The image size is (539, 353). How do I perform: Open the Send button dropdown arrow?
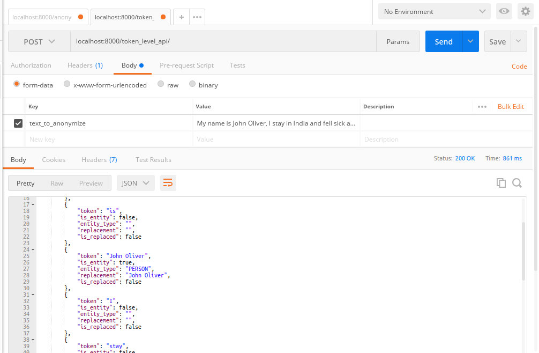470,41
